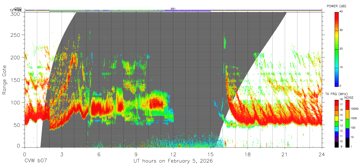Click the 6 UT hour tick label
The image size is (362, 167).
pos(99,154)
